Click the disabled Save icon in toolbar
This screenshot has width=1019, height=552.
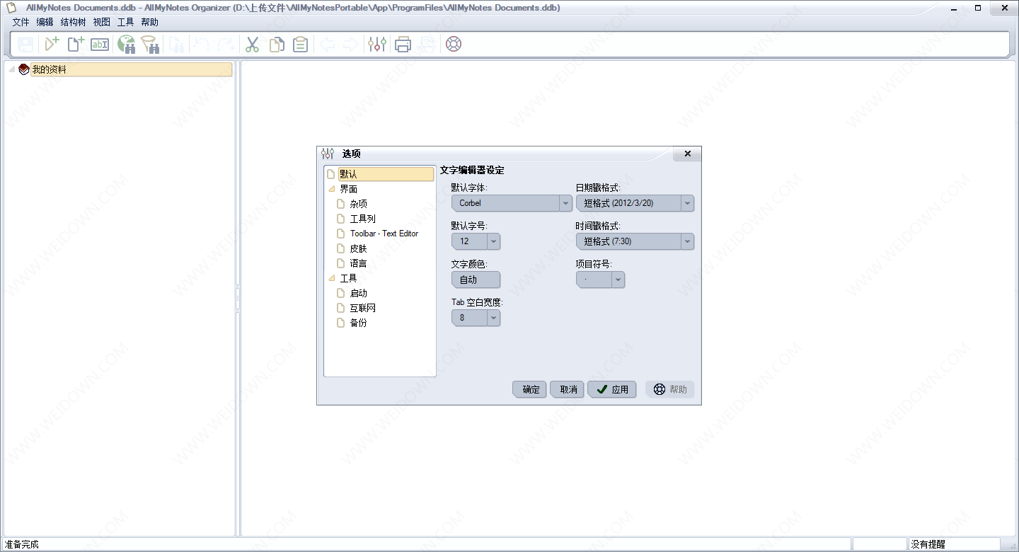[26, 45]
